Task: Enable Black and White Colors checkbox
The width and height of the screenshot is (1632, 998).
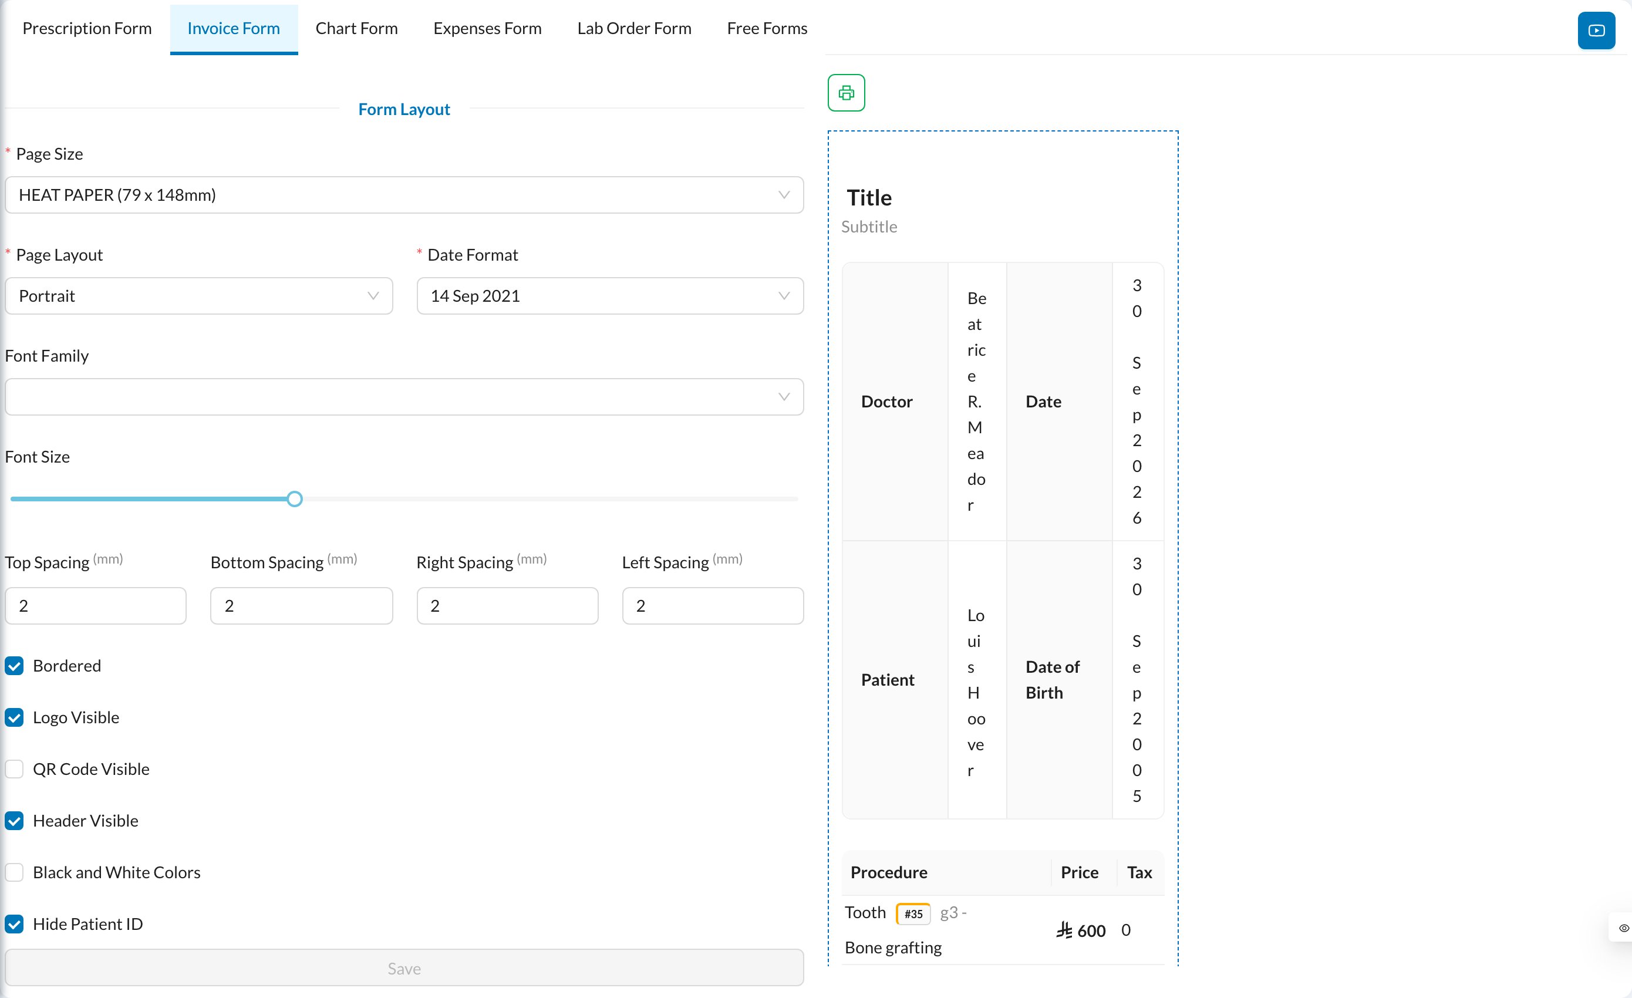Action: point(15,872)
